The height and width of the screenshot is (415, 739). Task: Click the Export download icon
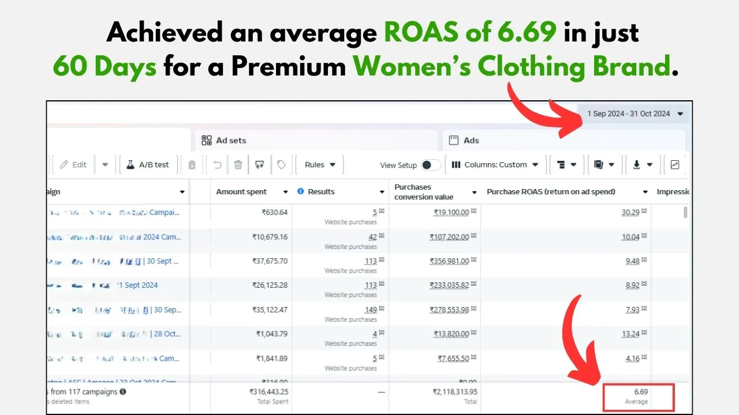click(642, 165)
